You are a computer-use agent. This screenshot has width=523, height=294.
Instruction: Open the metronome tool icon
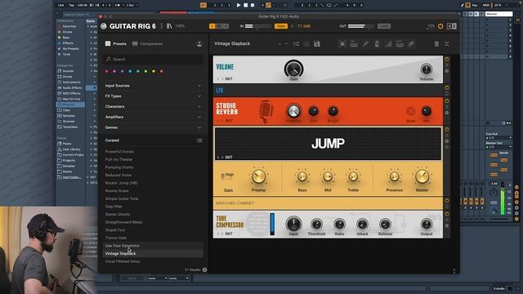tap(377, 43)
